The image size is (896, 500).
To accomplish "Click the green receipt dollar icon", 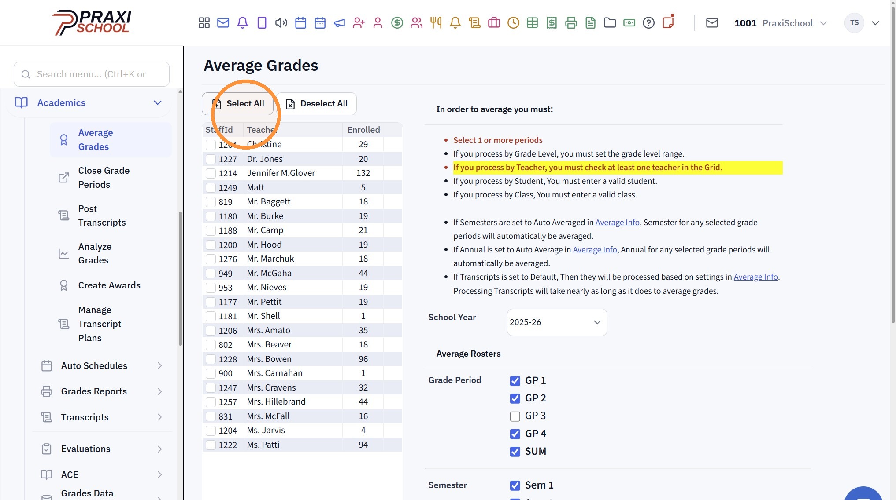I will (552, 23).
